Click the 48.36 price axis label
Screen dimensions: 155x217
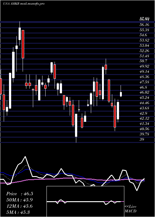[144, 77]
